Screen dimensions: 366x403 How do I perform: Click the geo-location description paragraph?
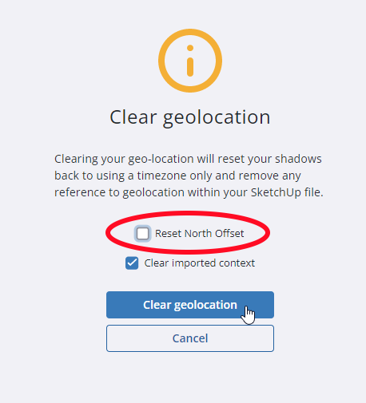(189, 176)
